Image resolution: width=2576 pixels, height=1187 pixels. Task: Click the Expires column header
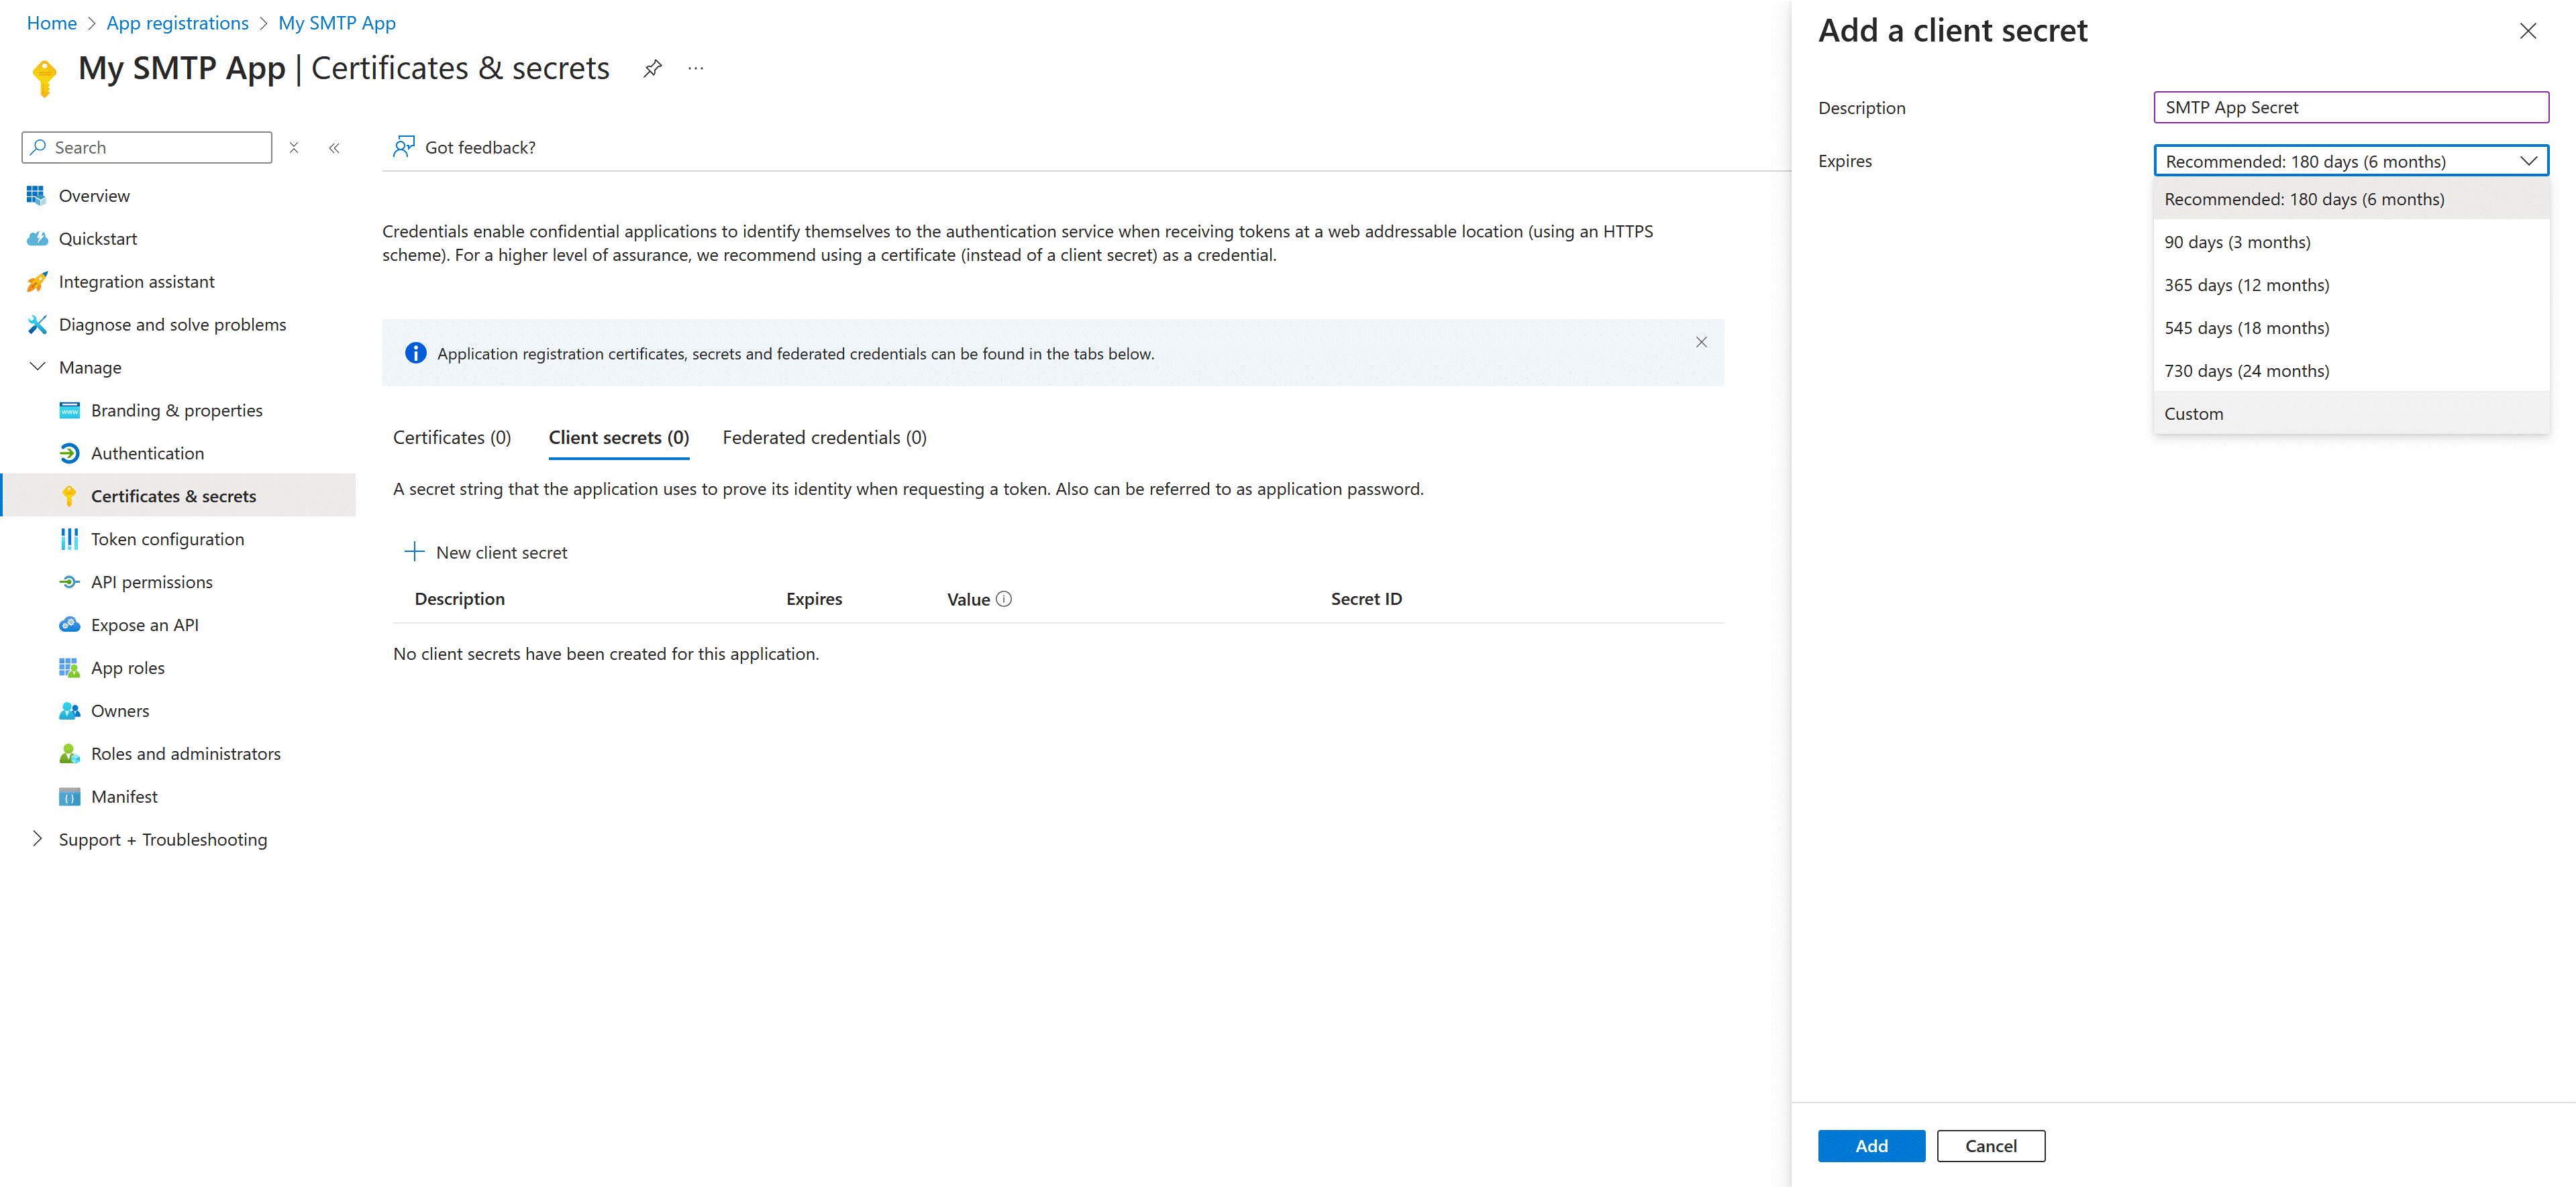pos(814,600)
